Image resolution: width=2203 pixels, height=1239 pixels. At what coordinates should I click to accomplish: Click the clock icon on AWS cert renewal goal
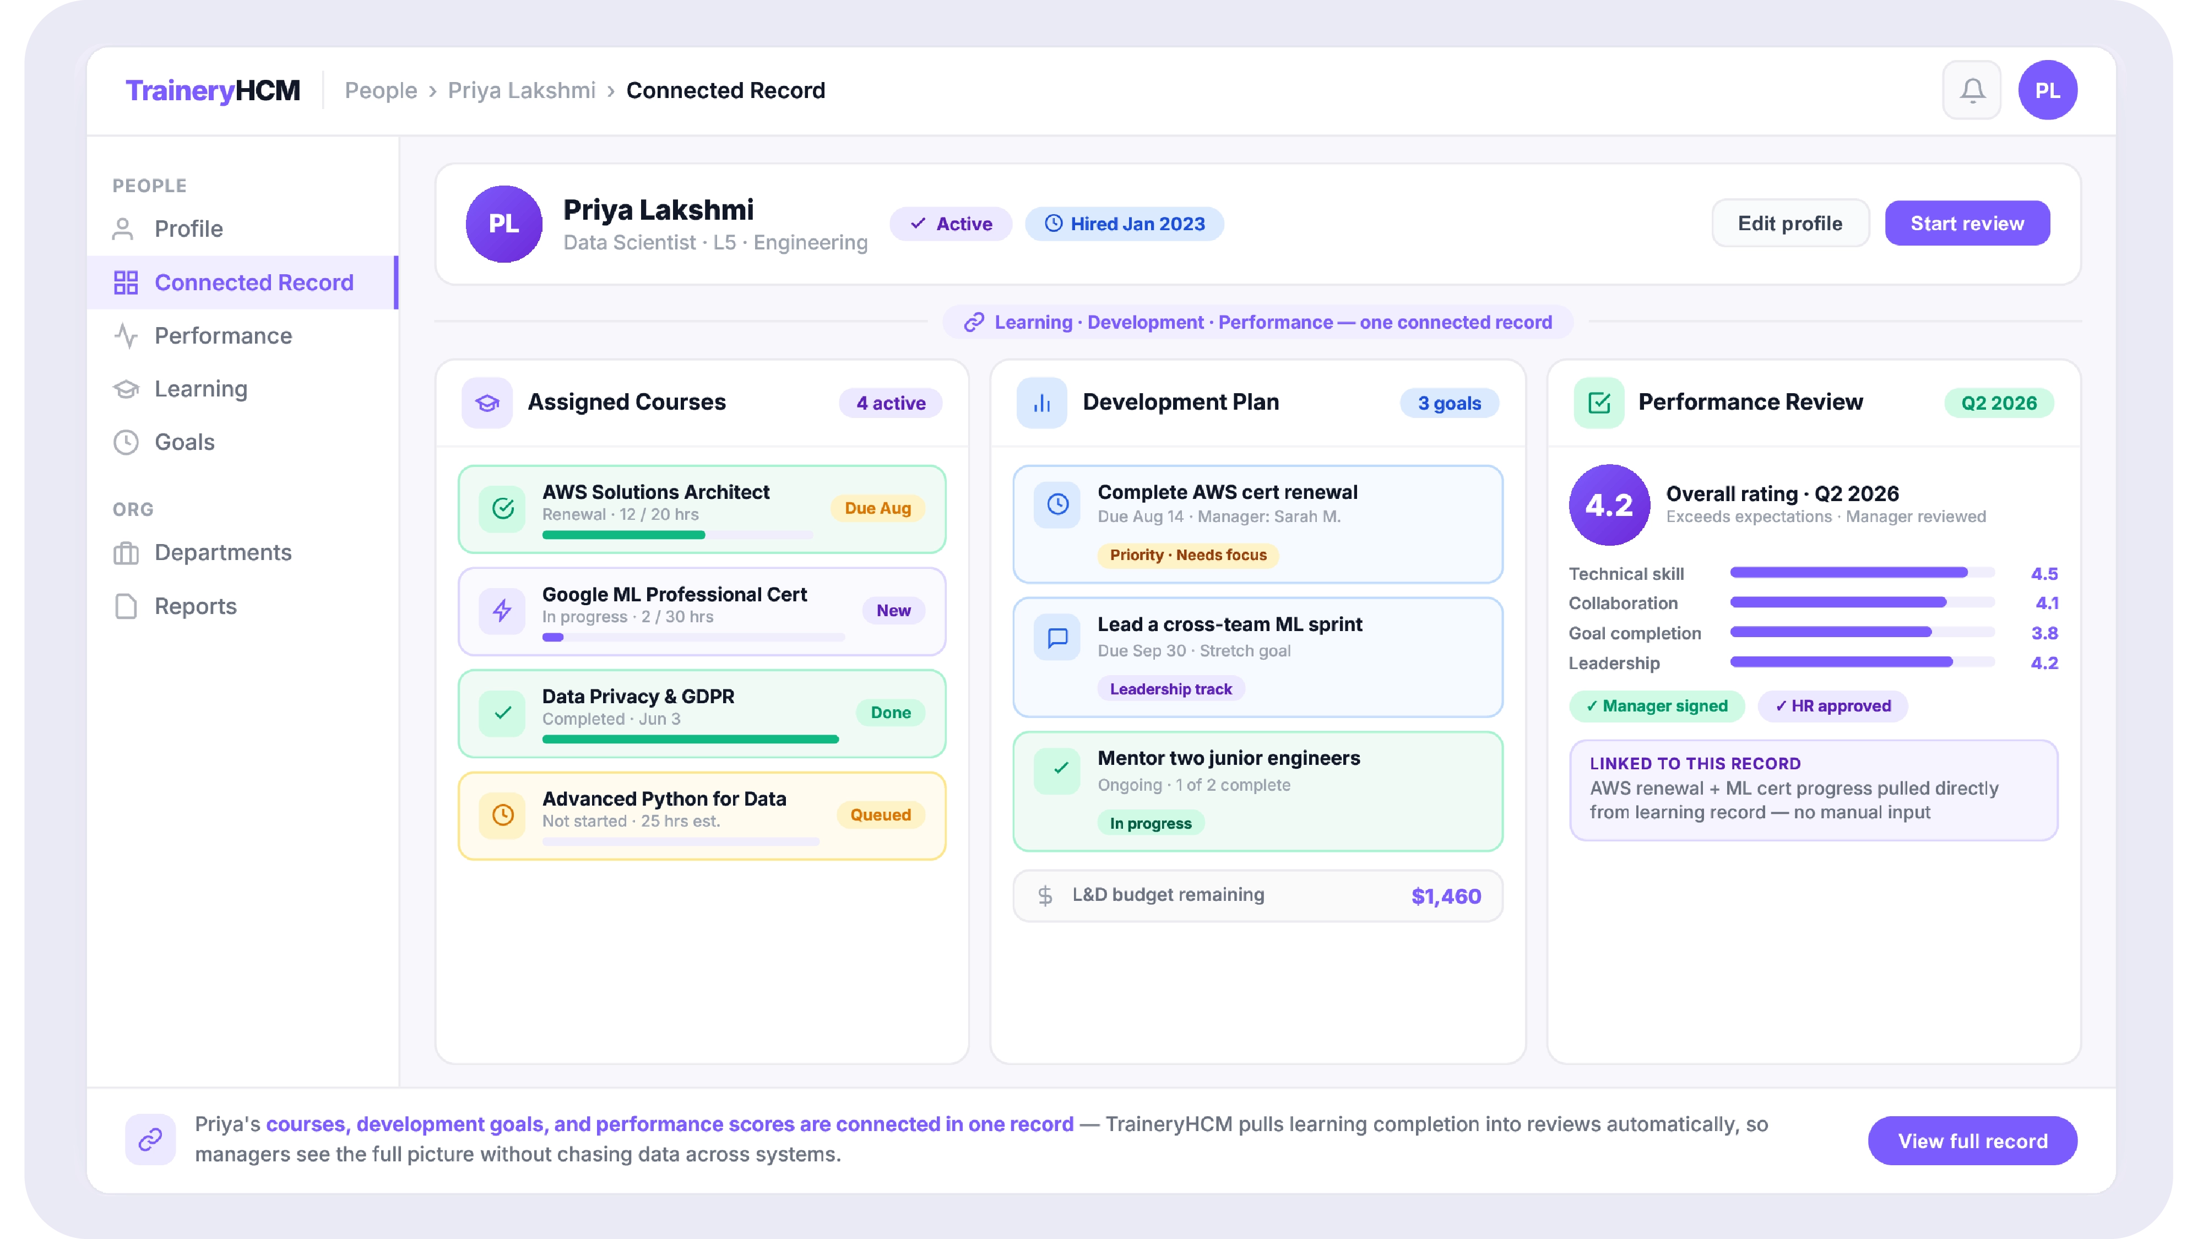click(1058, 504)
